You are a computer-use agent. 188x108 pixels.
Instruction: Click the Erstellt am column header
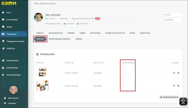click(x=69, y=63)
